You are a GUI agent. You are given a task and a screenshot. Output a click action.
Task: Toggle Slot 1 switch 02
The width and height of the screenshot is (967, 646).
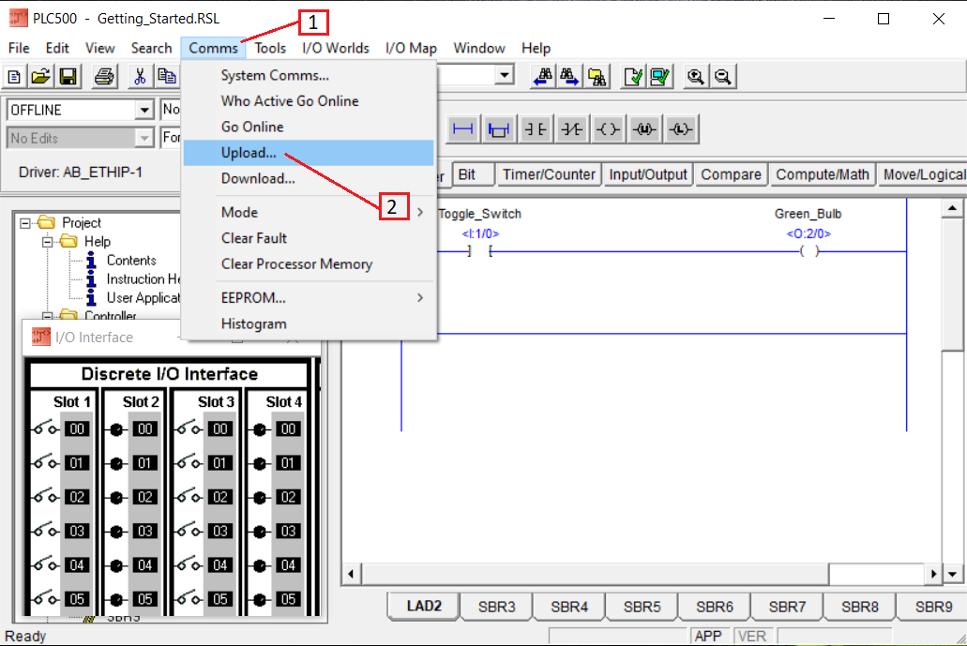click(x=46, y=496)
